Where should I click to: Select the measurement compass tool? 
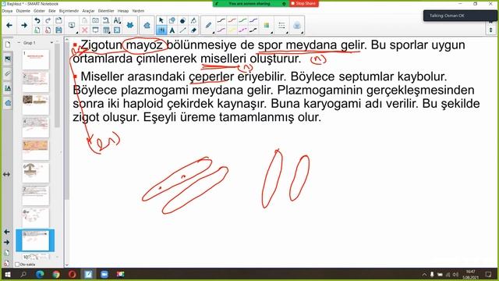(x=193, y=21)
